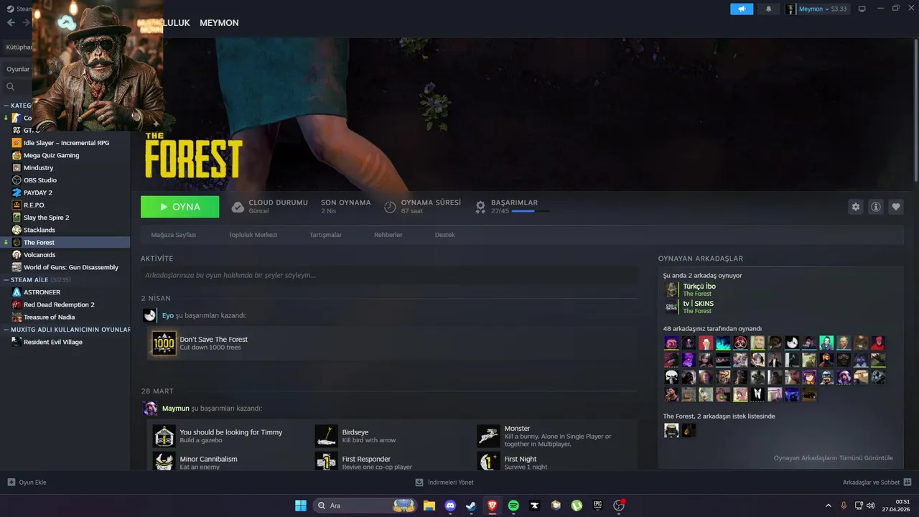Collapse the KATEGORİ library section

[6, 106]
